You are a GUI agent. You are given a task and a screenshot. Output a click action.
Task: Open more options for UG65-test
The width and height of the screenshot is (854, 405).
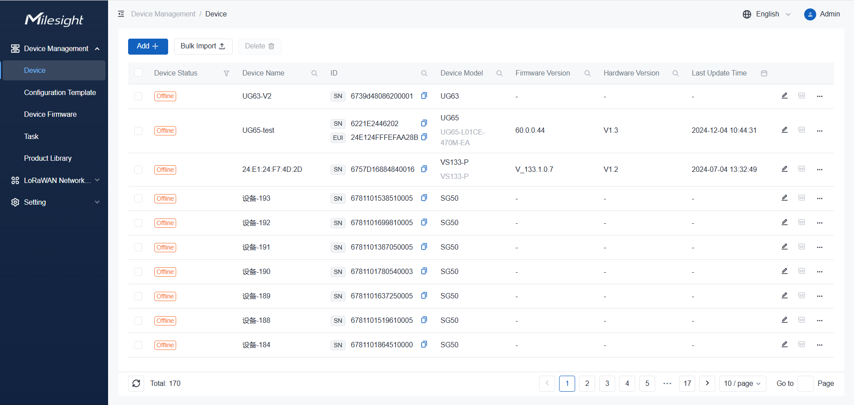coord(820,131)
